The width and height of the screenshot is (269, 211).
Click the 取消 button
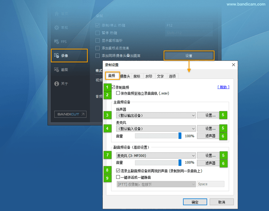tap(222, 202)
